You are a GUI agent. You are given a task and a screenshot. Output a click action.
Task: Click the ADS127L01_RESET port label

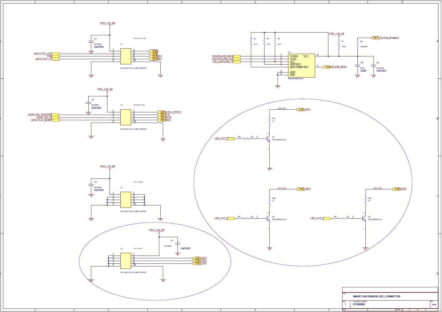click(x=45, y=120)
